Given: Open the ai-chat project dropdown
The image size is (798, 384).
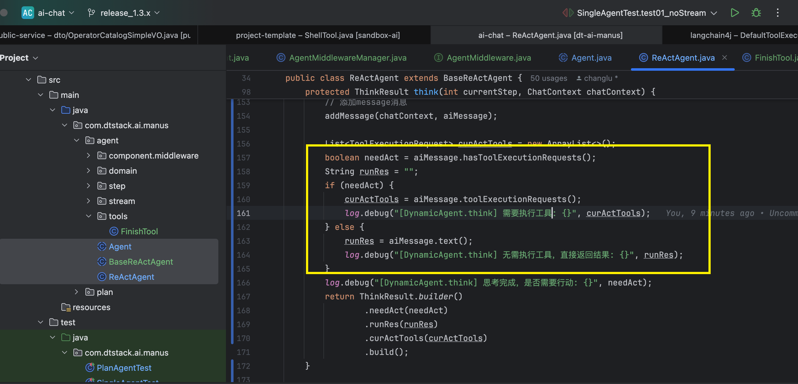Looking at the screenshot, I should (56, 13).
